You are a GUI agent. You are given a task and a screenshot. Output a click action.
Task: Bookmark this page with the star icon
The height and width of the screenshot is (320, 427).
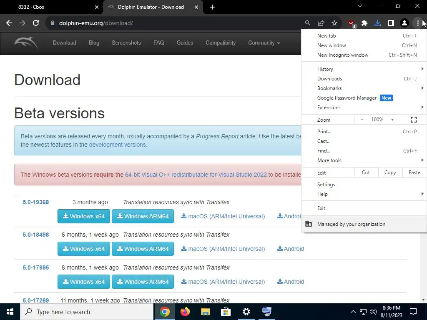334,23
